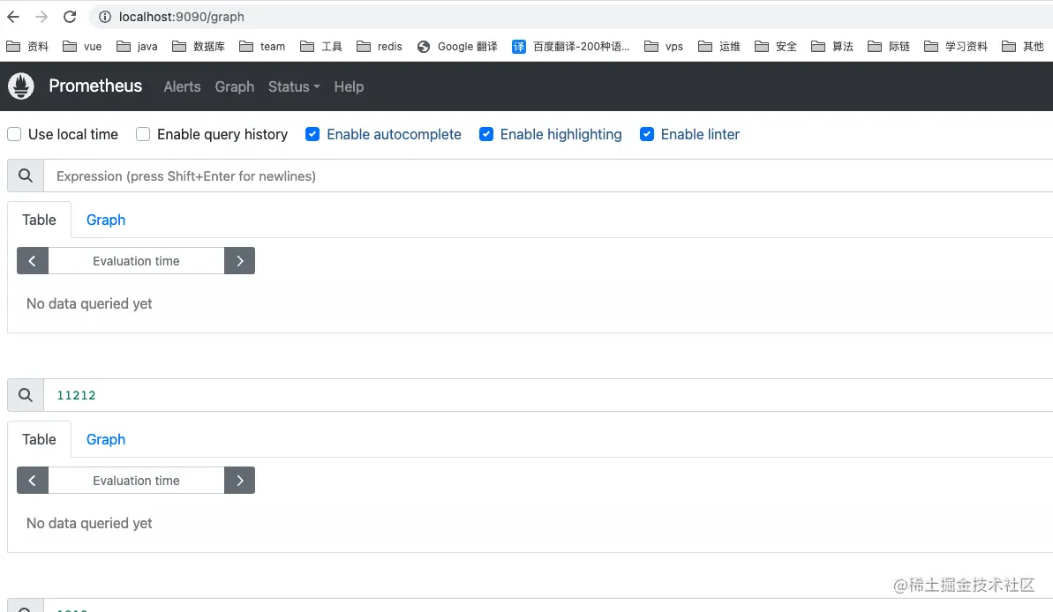1053x612 pixels.
Task: Click the localhost:9090/graph address bar
Action: pyautogui.click(x=571, y=17)
